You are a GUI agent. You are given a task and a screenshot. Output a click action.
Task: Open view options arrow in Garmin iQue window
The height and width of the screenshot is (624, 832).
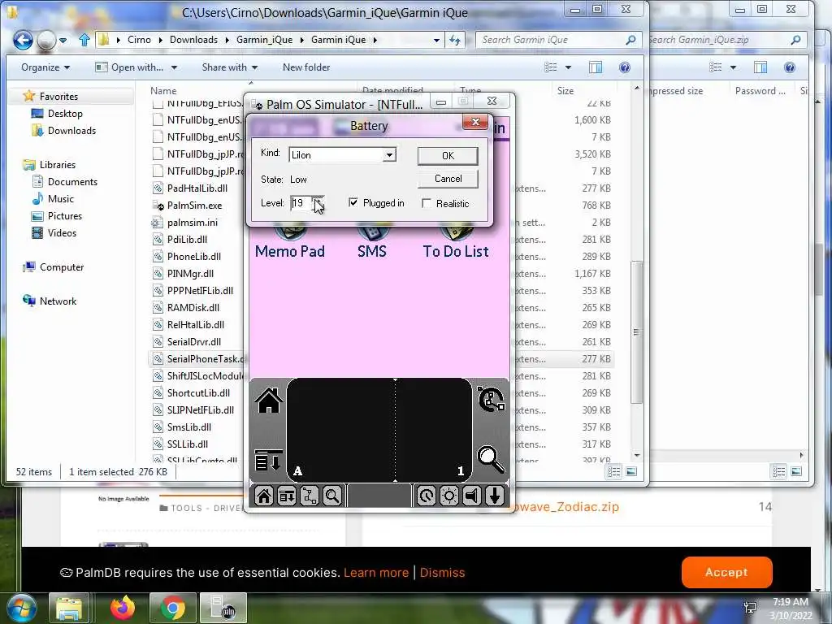[568, 67]
